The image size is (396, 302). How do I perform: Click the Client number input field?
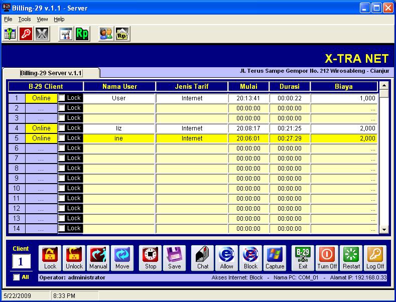click(21, 261)
